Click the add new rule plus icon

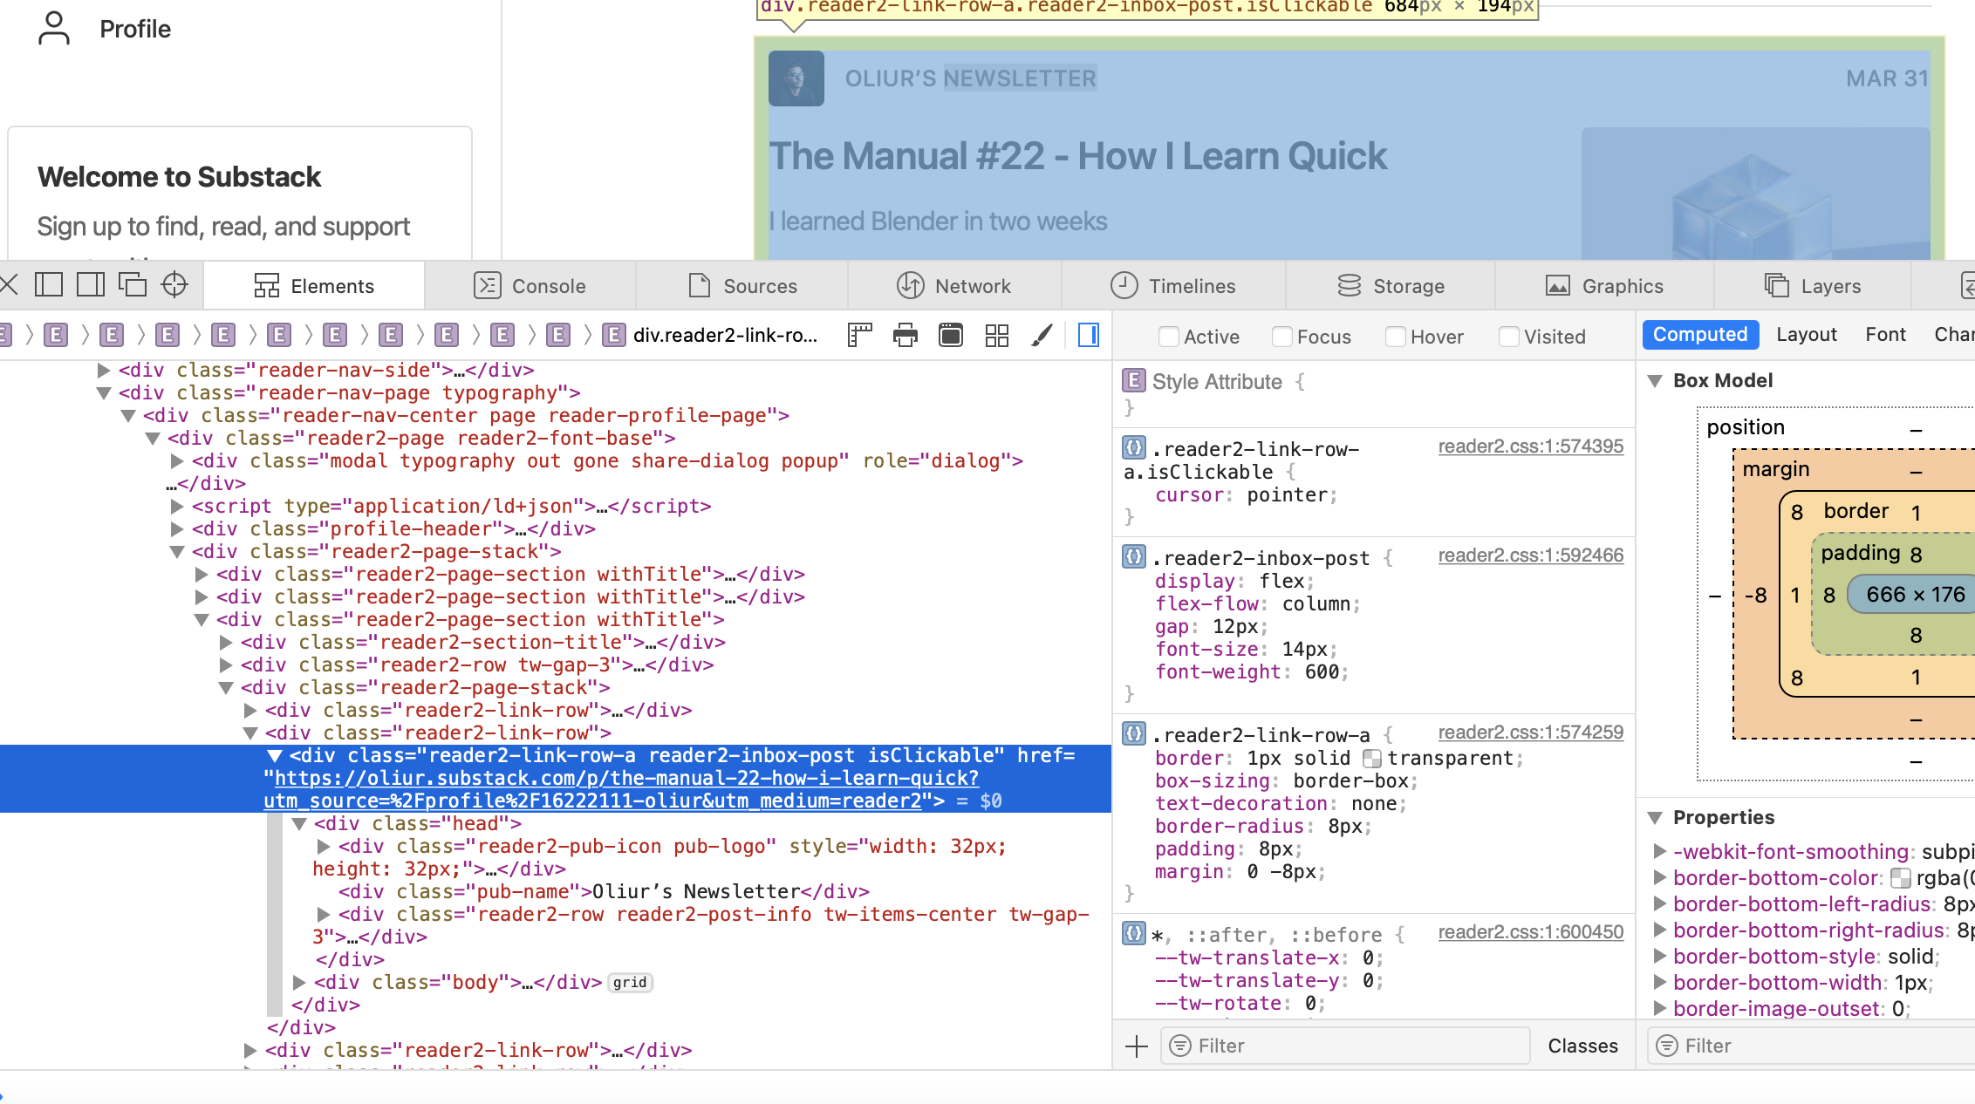point(1137,1046)
